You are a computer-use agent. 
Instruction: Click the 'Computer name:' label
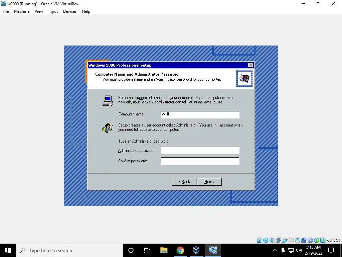131,114
